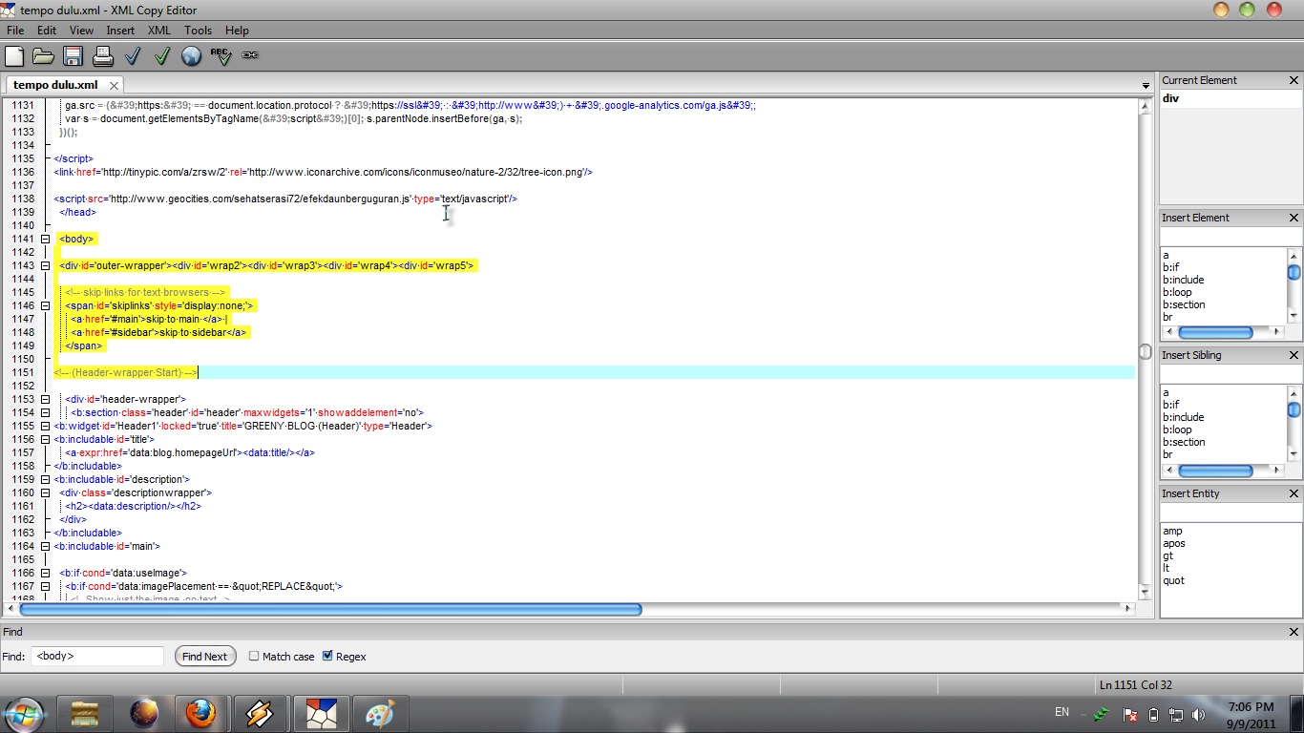Click Insert Element horizontal scrollbar thumb

pyautogui.click(x=1215, y=333)
